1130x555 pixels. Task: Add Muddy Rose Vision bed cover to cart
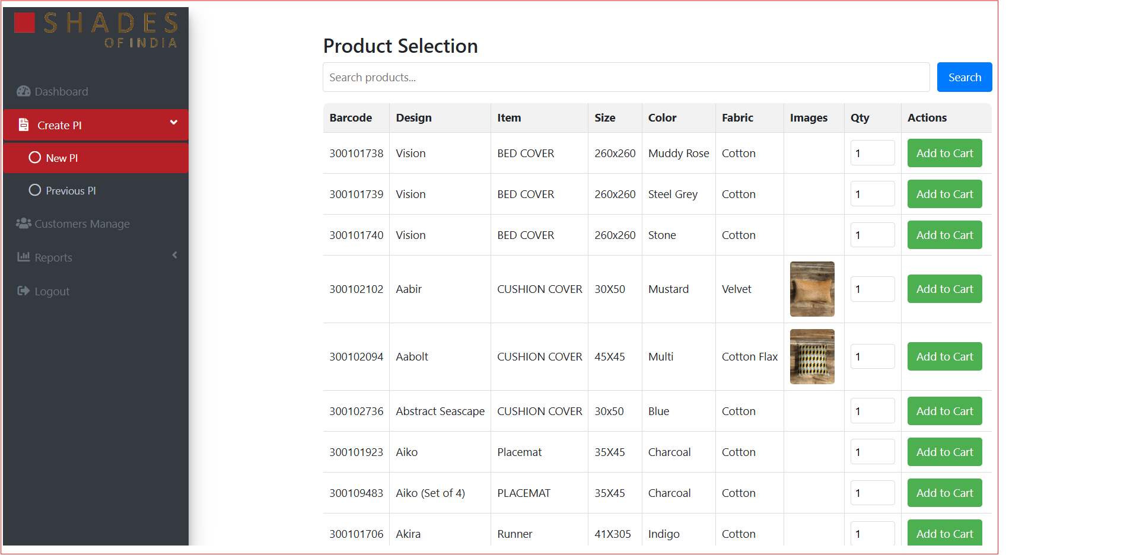[944, 153]
